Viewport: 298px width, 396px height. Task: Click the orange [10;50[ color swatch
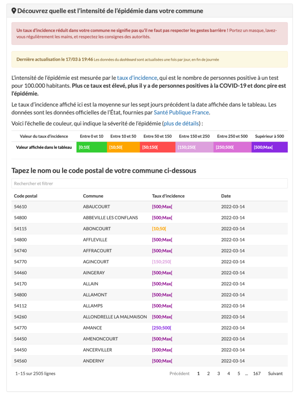coord(123,147)
